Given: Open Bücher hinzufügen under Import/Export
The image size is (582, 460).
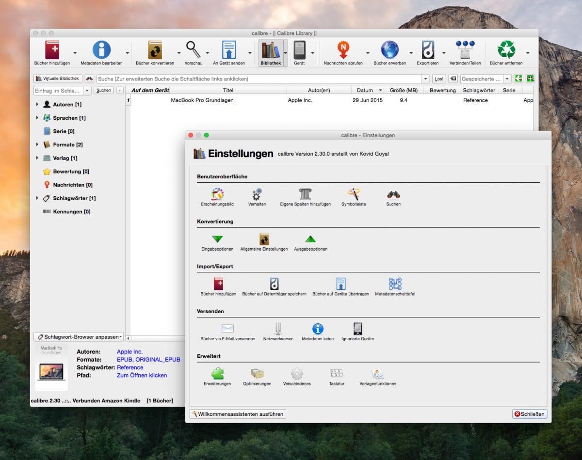Looking at the screenshot, I should 218,284.
